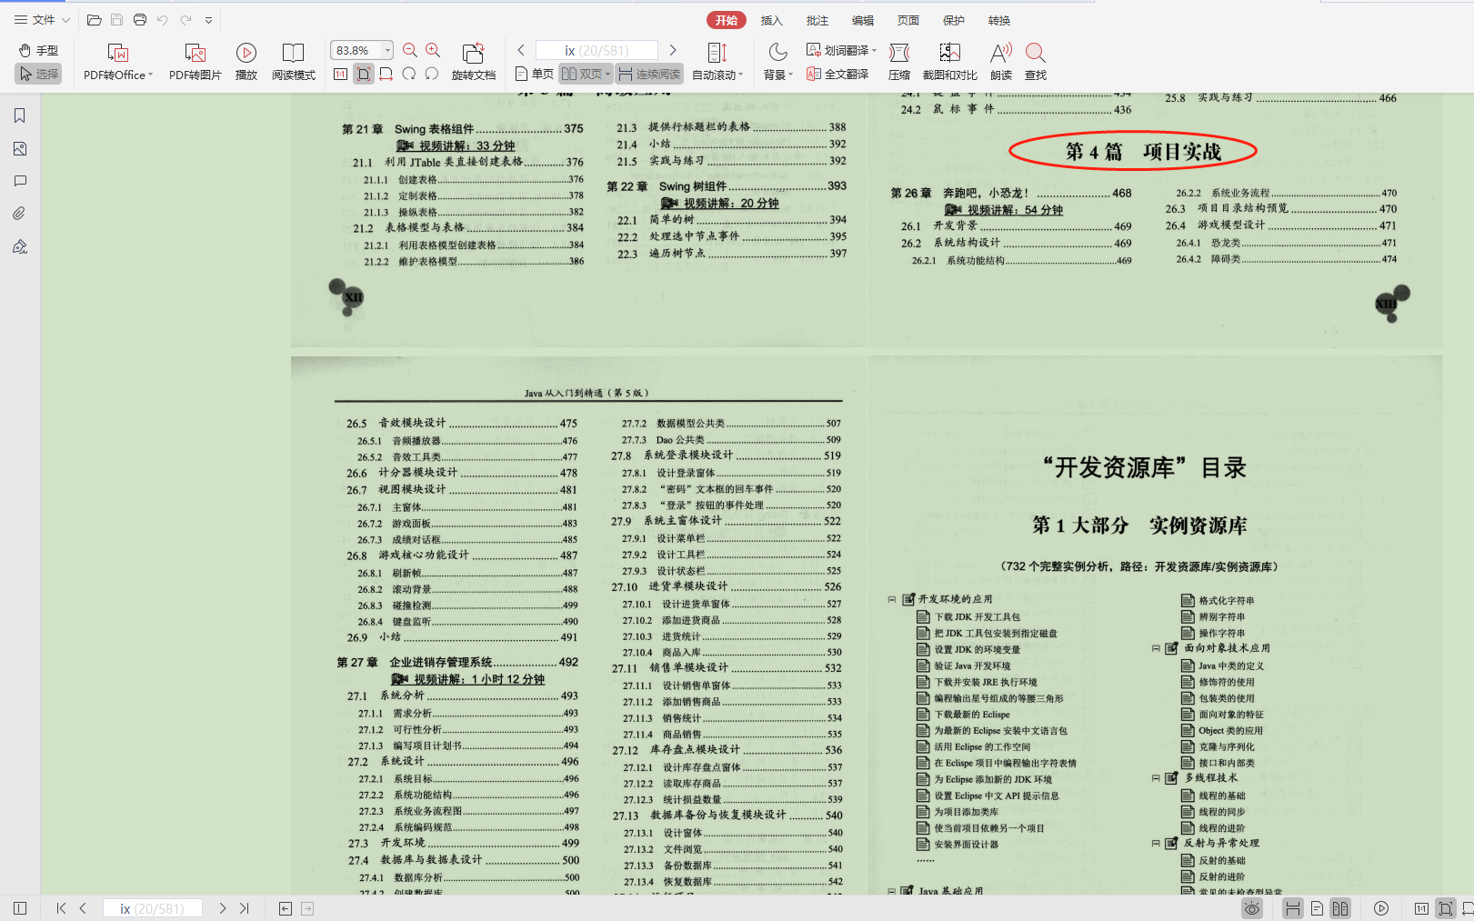Viewport: 1474px width, 921px height.
Task: Open PDF转Office conversion dropdown
Action: pyautogui.click(x=118, y=62)
